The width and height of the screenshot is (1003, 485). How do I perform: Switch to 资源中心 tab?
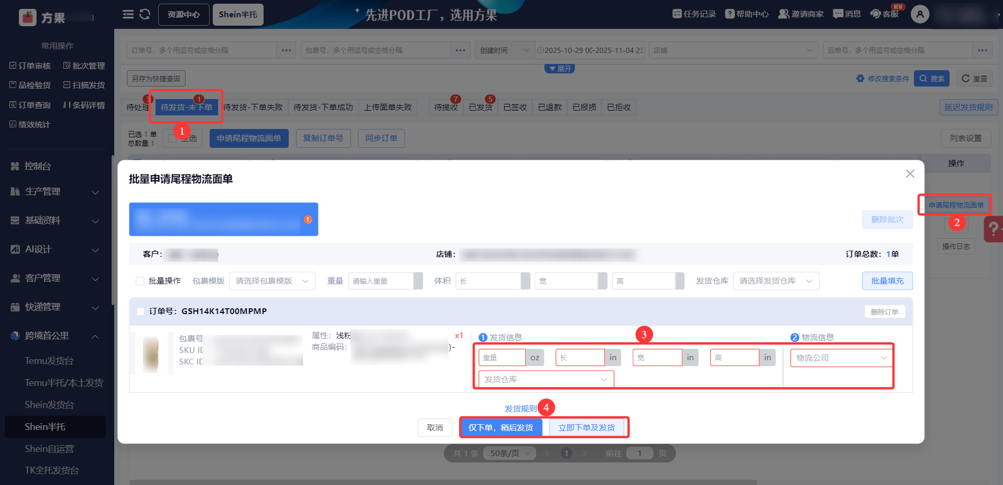click(x=183, y=15)
